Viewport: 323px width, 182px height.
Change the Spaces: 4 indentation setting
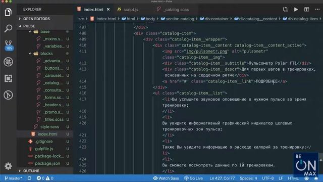pyautogui.click(x=248, y=178)
